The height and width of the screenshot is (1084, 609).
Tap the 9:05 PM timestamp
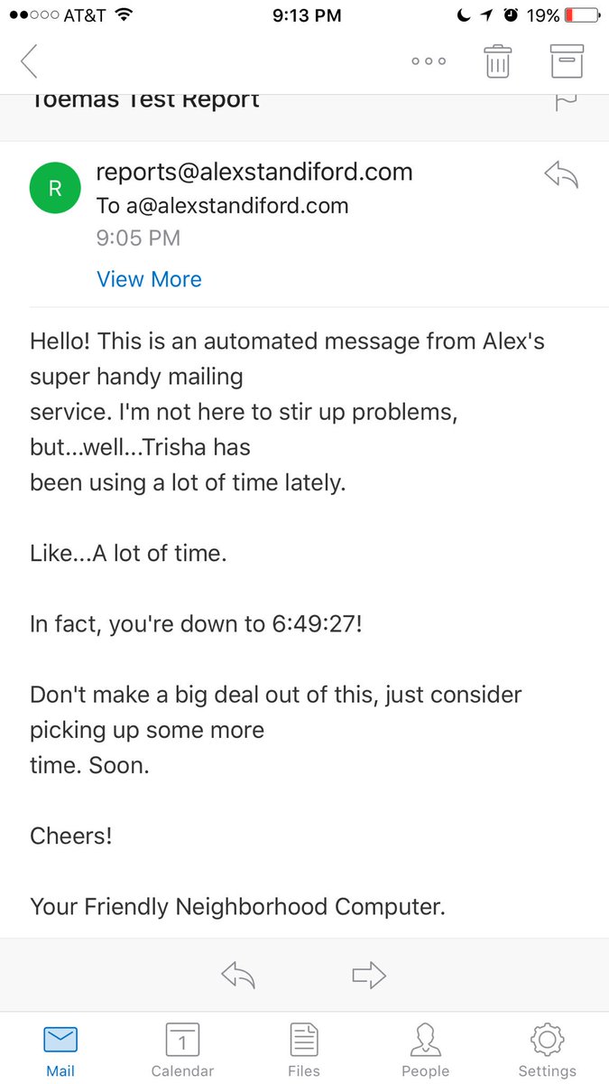click(x=138, y=238)
